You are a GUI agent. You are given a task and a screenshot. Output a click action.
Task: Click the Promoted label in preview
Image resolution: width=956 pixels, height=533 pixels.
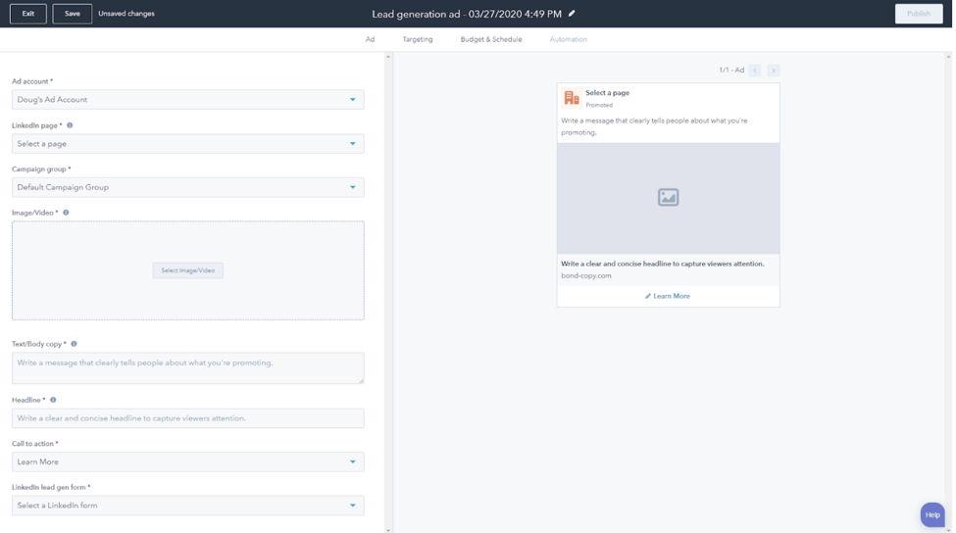click(599, 105)
